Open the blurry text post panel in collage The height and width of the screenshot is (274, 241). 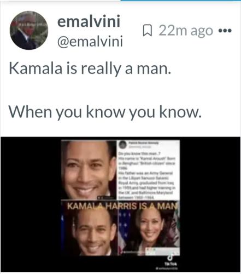click(x=148, y=170)
